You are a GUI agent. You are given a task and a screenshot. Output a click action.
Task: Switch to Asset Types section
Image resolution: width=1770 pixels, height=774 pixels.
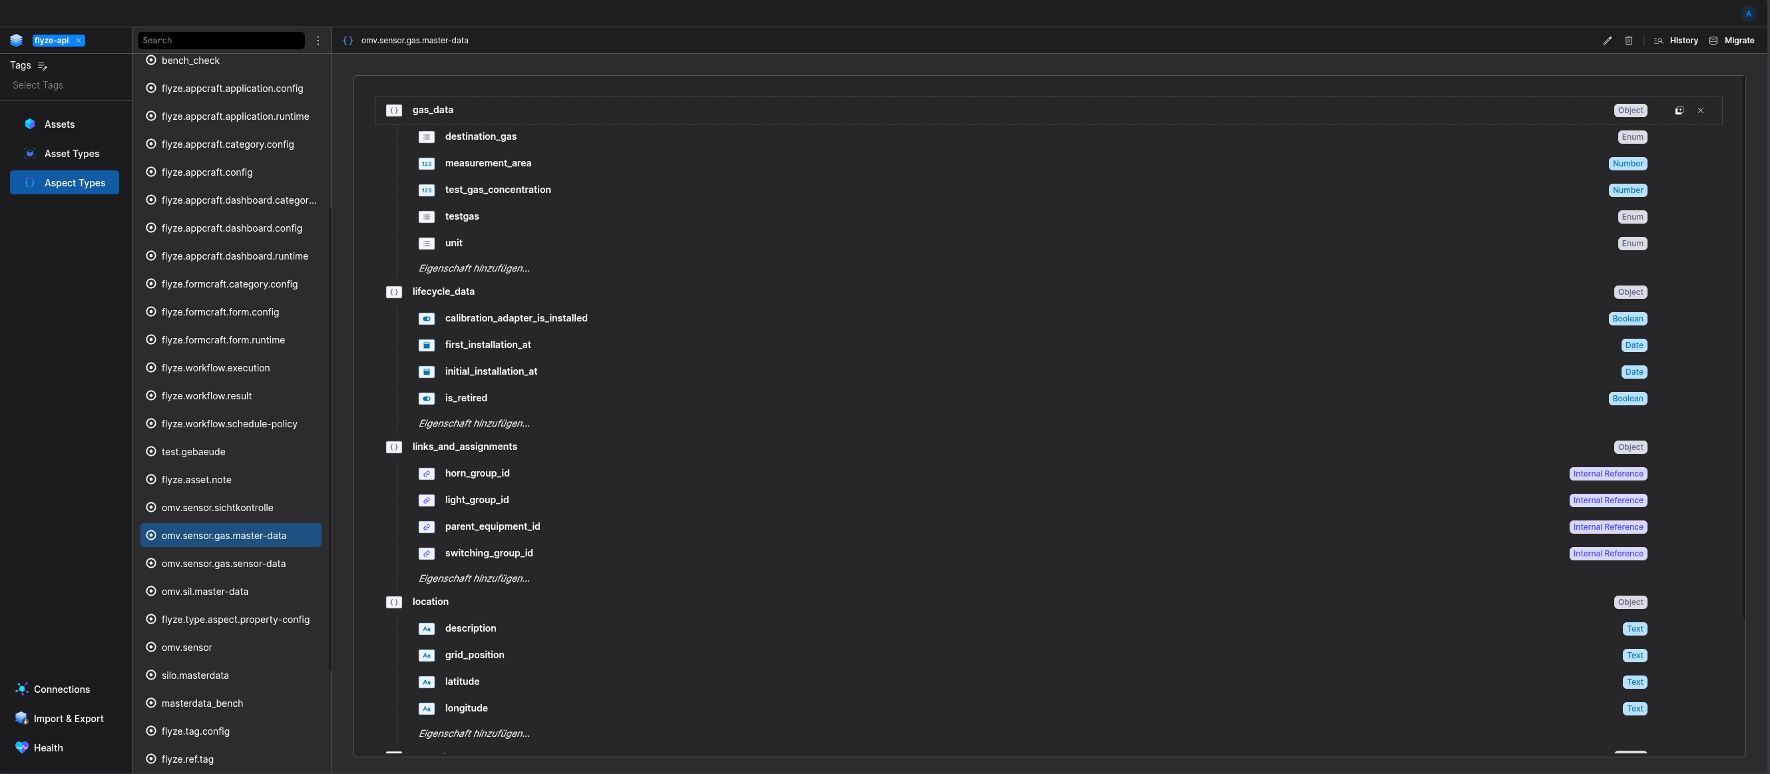(x=71, y=153)
